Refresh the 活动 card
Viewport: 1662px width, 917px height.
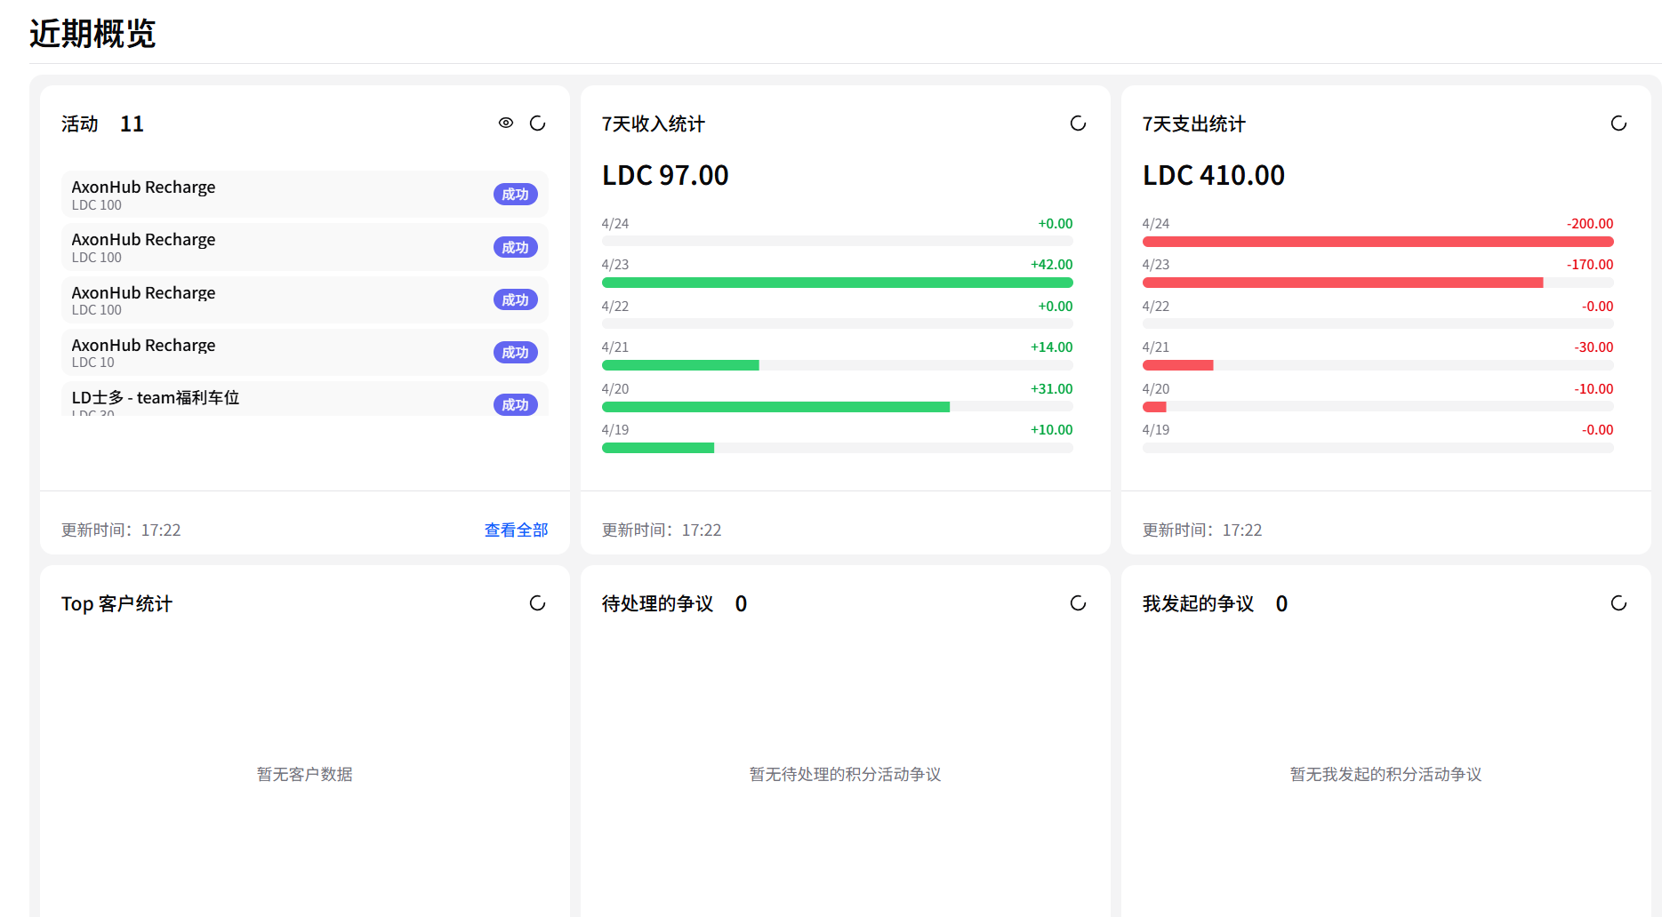coord(538,124)
